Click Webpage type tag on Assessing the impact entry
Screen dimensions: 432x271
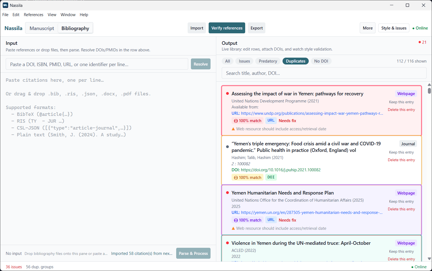406,94
